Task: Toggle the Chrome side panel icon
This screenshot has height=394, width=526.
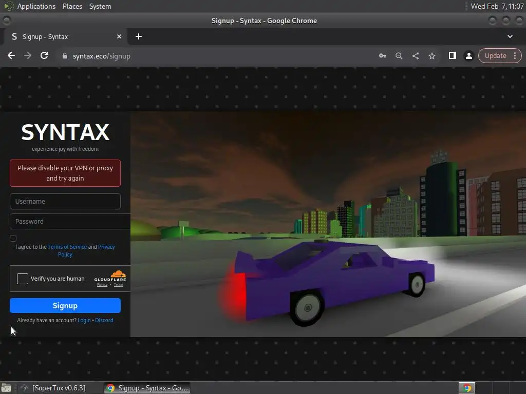Action: tap(452, 55)
